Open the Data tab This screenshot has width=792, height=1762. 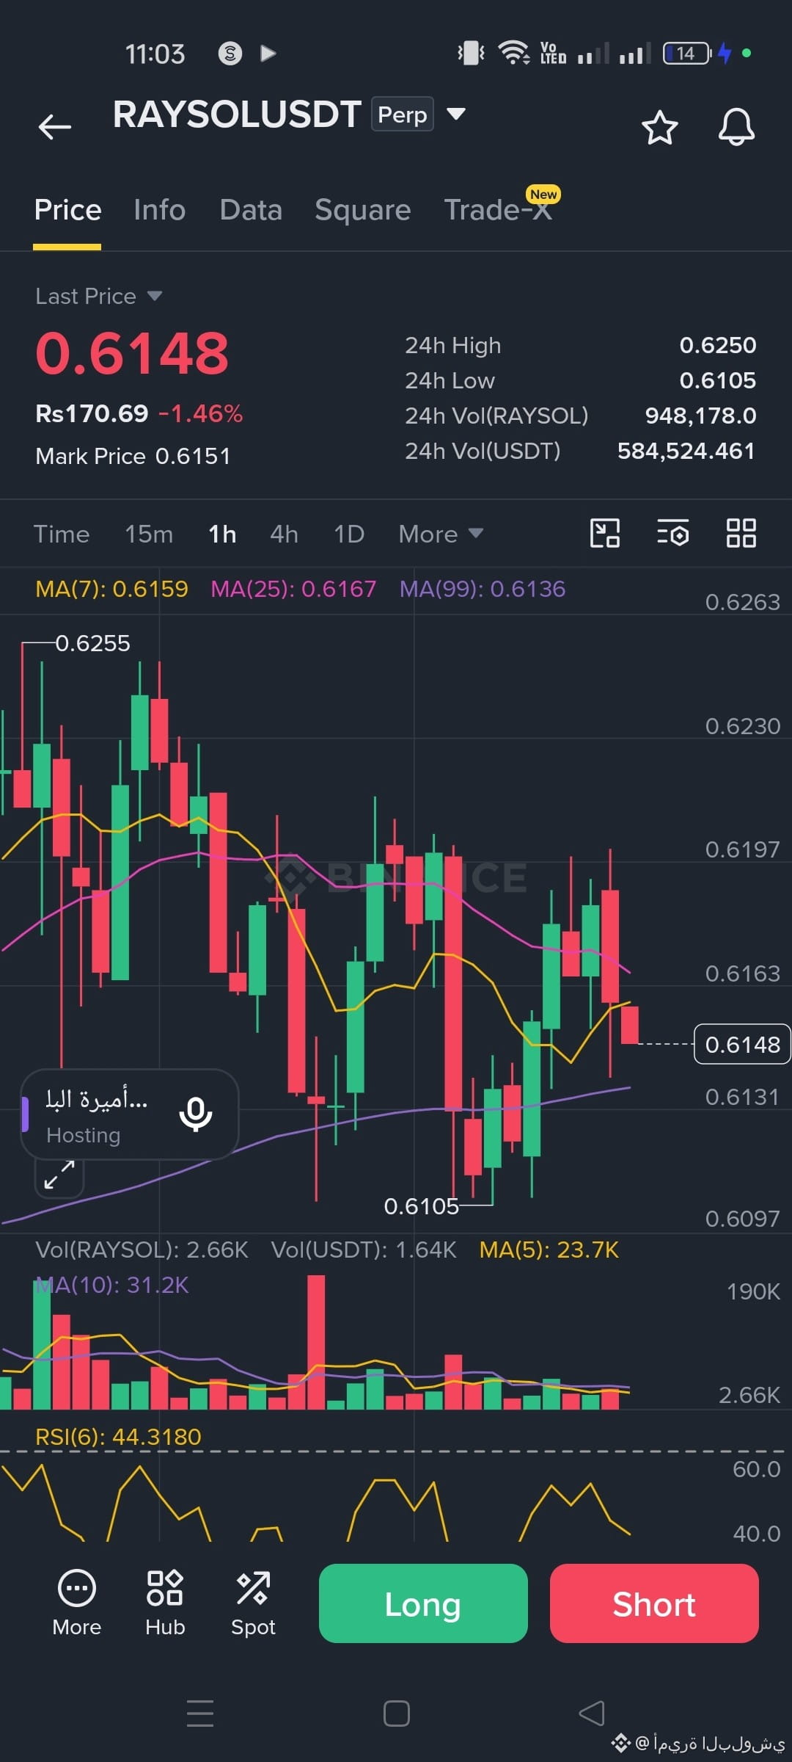tap(251, 210)
